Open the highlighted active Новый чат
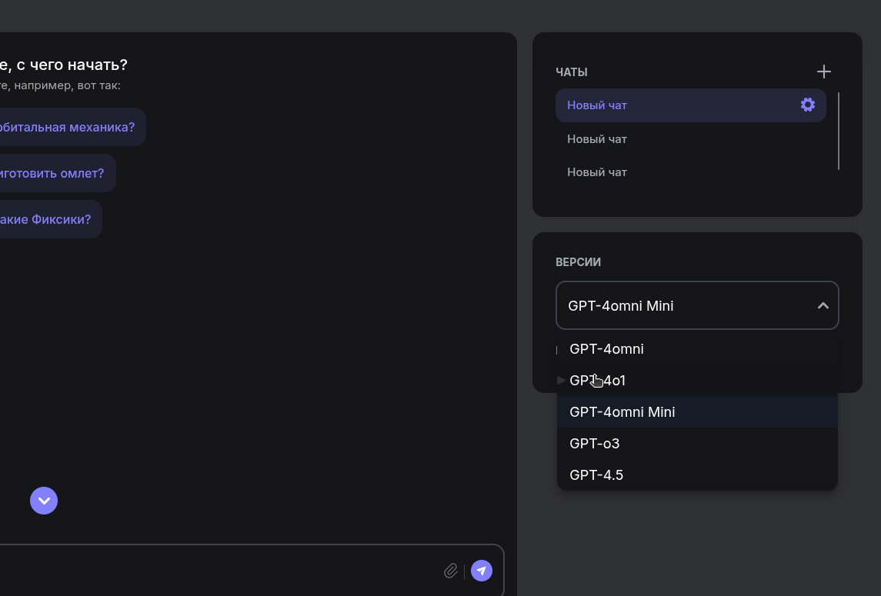 click(690, 105)
